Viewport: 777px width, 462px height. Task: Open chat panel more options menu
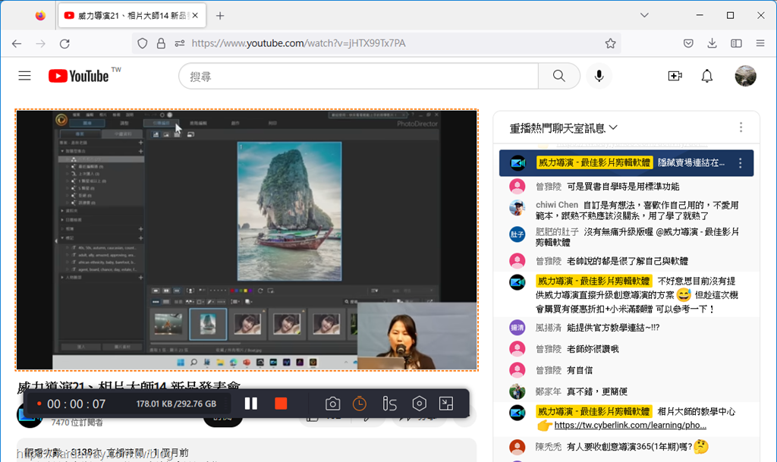[x=741, y=127]
